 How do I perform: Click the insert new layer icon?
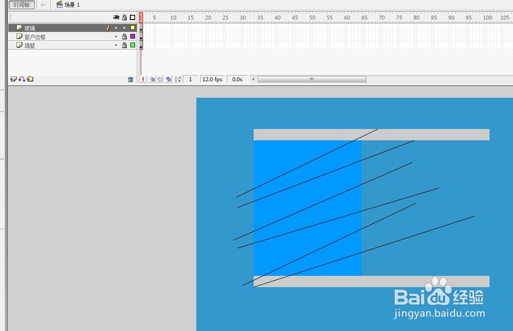(13, 79)
